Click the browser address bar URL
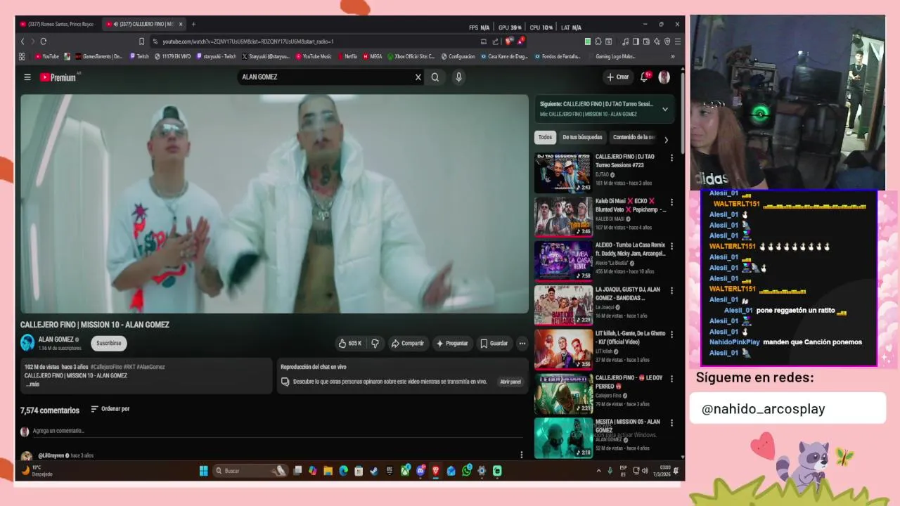The image size is (900, 506). (248, 41)
